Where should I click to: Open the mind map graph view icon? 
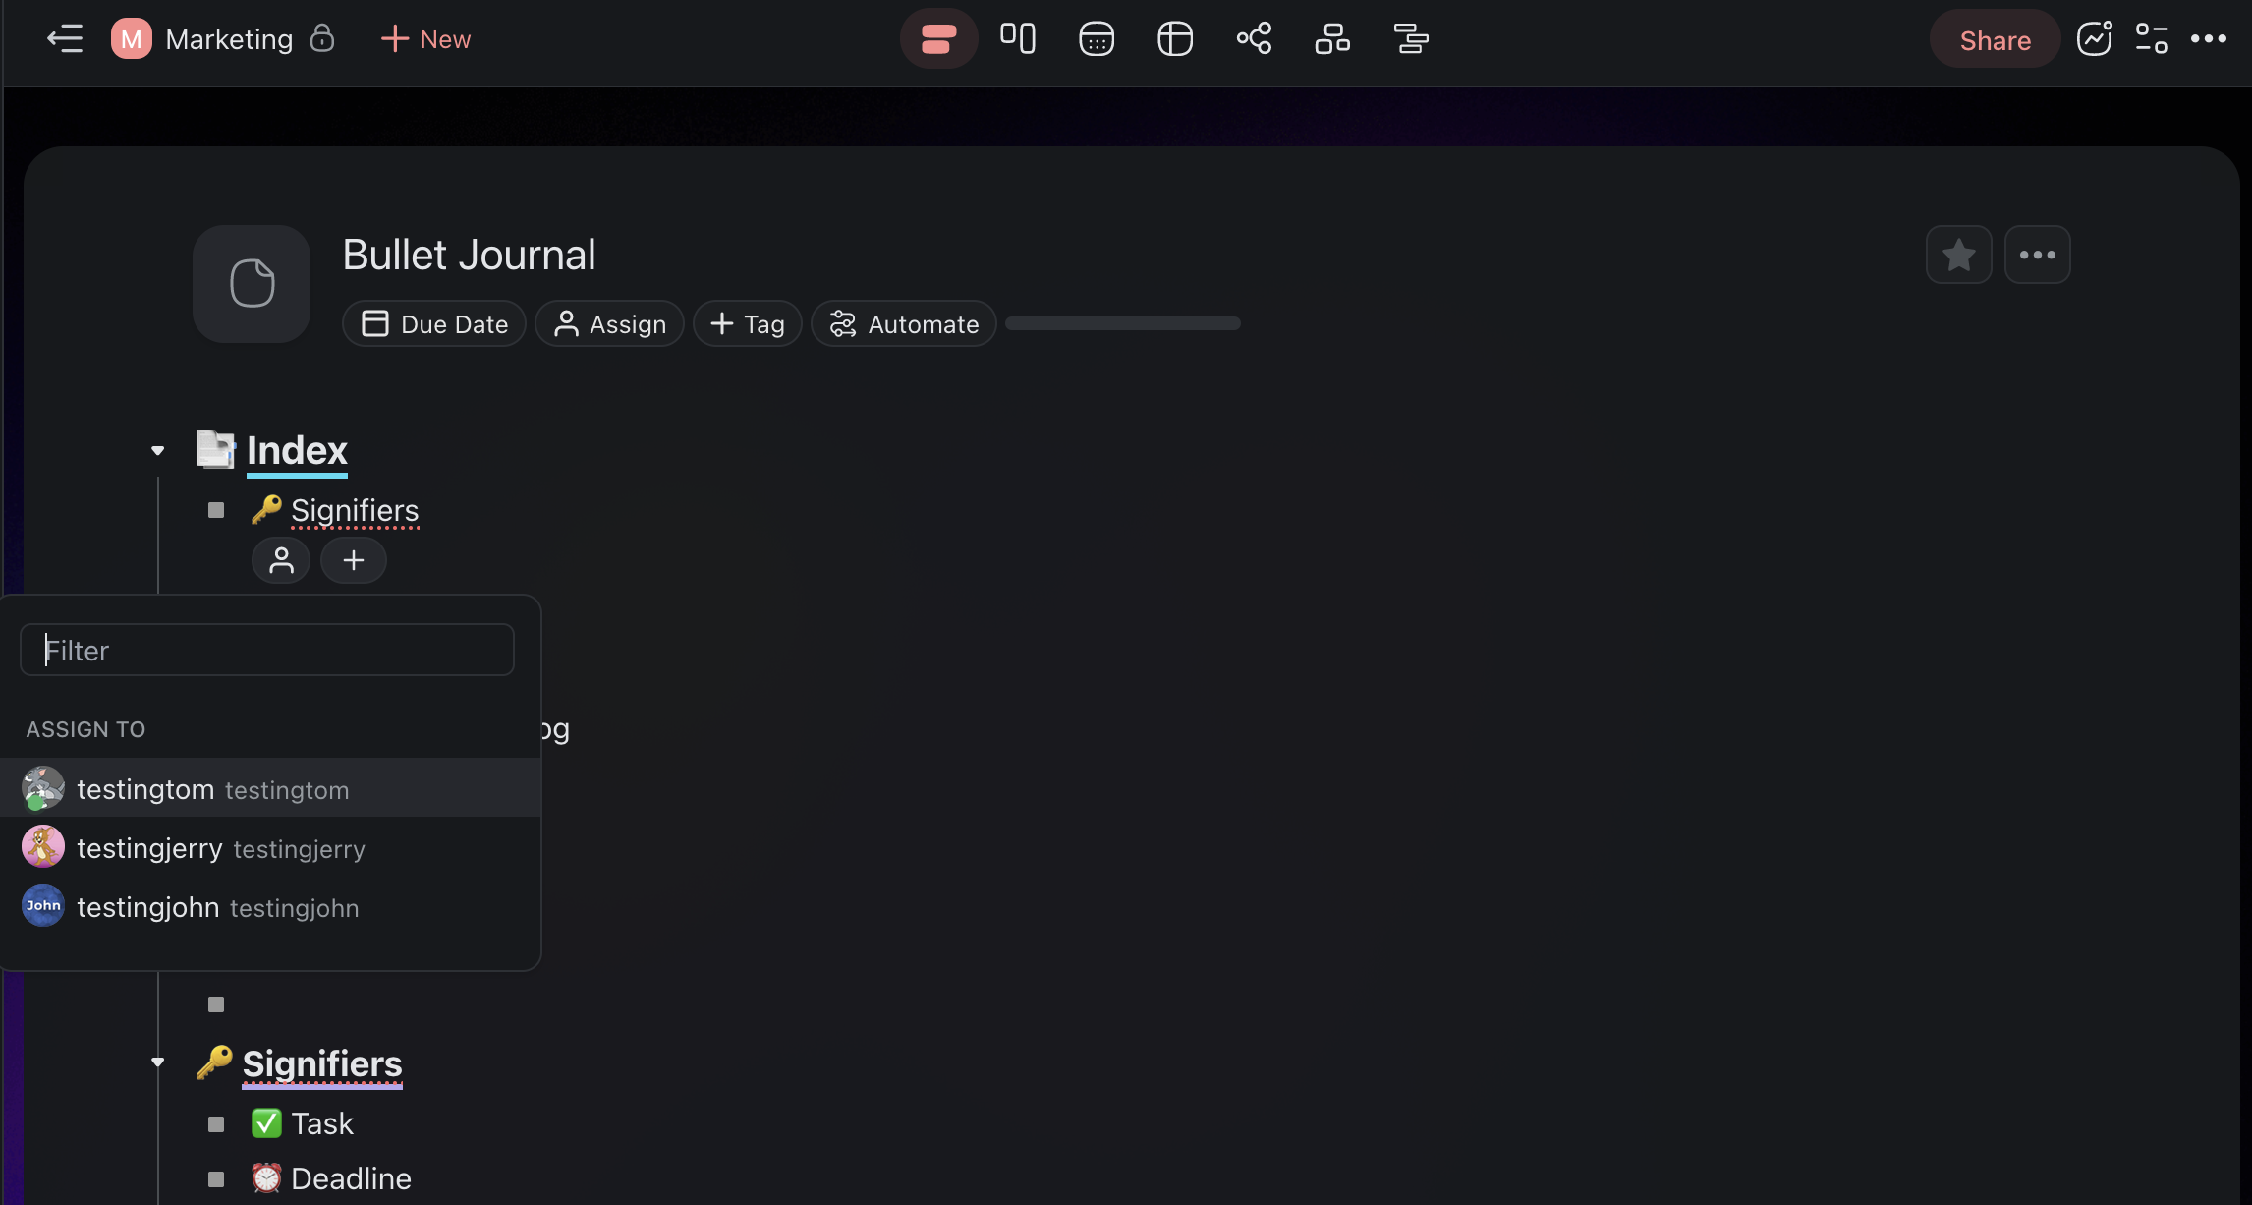pos(1254,39)
